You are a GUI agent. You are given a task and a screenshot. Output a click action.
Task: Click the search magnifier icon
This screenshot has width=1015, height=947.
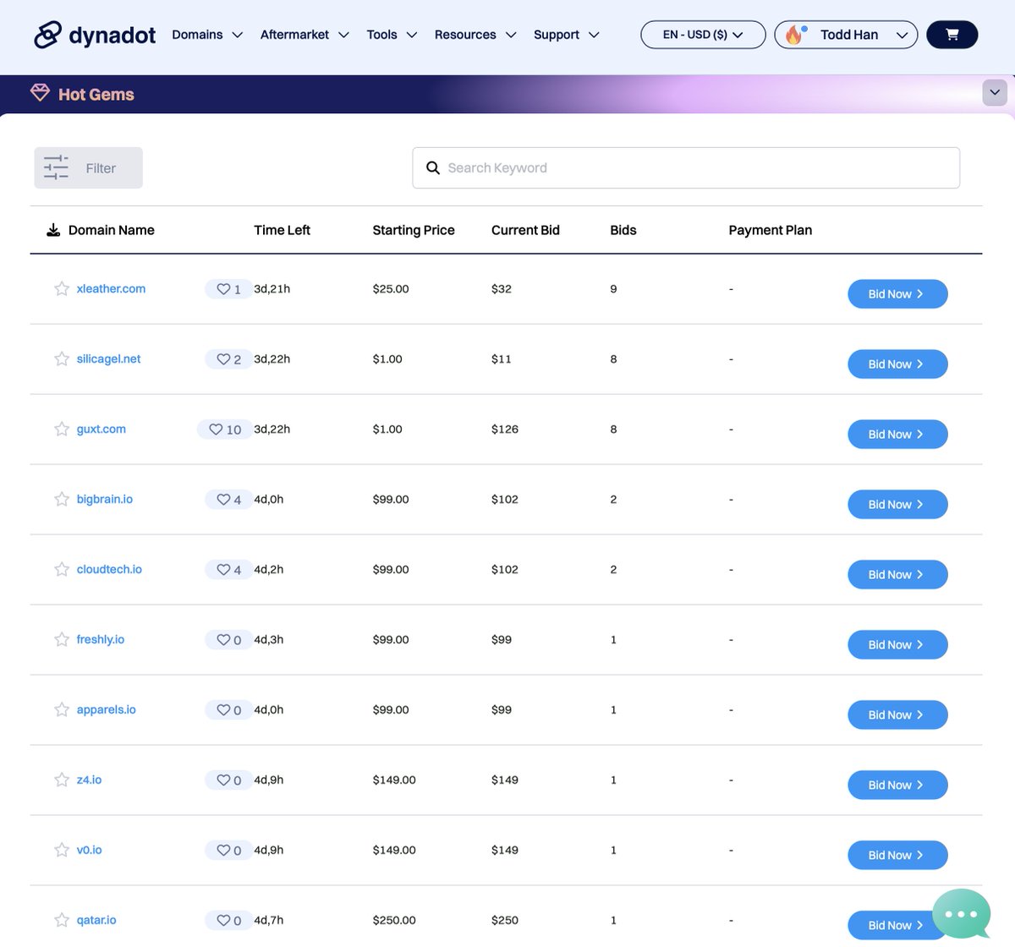click(x=433, y=167)
